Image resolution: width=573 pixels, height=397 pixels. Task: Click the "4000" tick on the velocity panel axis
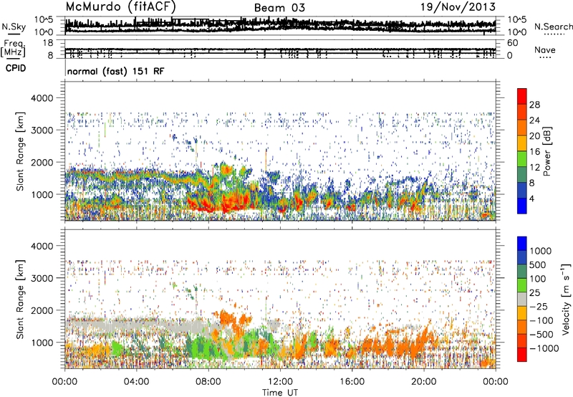pos(42,246)
